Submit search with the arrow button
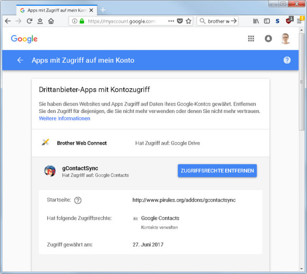The image size is (307, 274). tap(234, 21)
